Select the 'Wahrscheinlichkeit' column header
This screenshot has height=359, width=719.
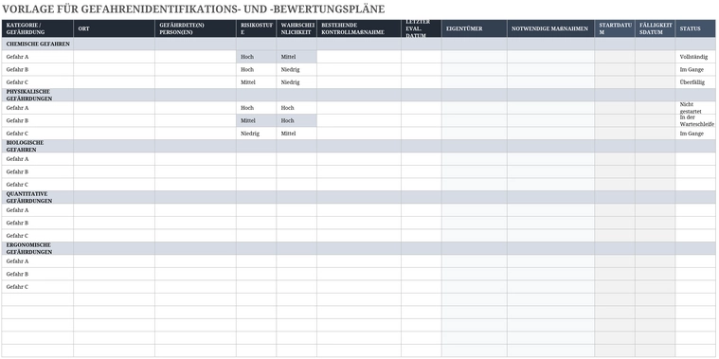pos(297,28)
